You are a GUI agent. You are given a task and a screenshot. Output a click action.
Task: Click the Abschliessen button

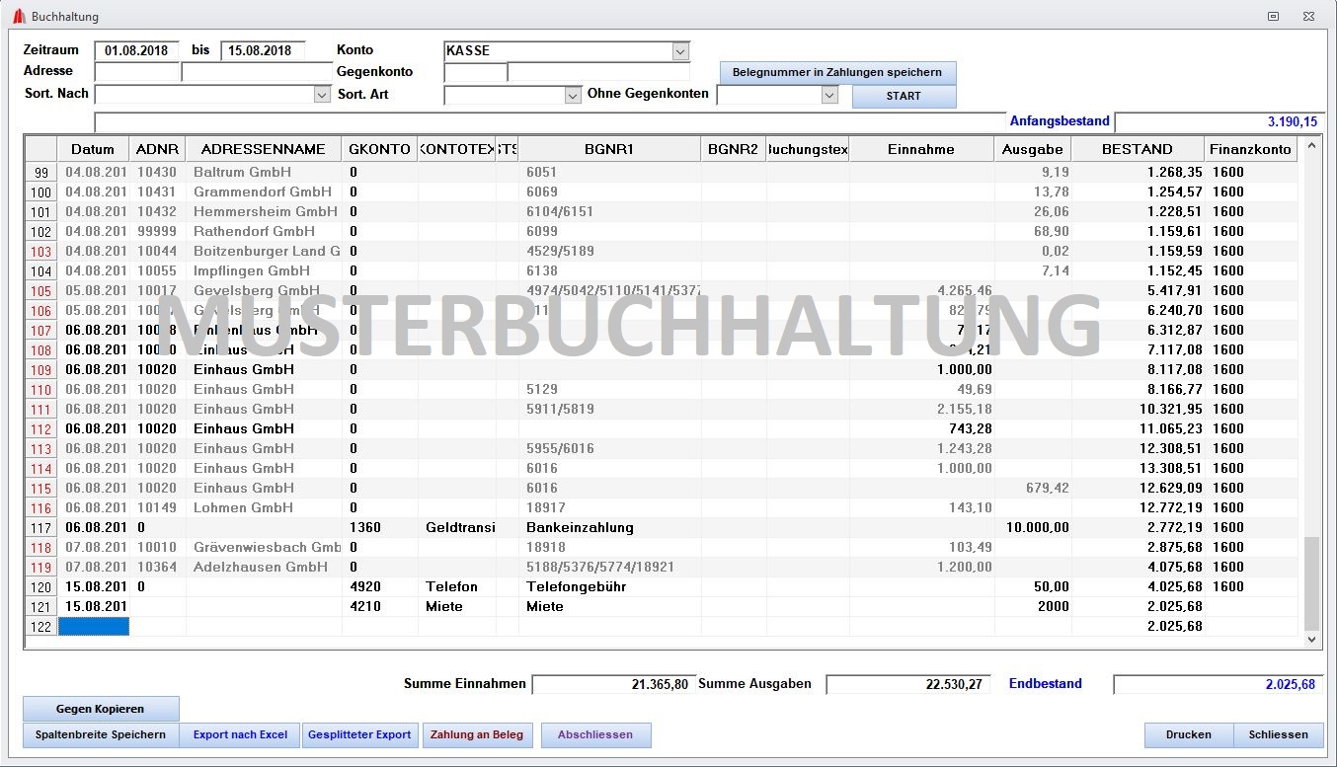click(x=595, y=734)
